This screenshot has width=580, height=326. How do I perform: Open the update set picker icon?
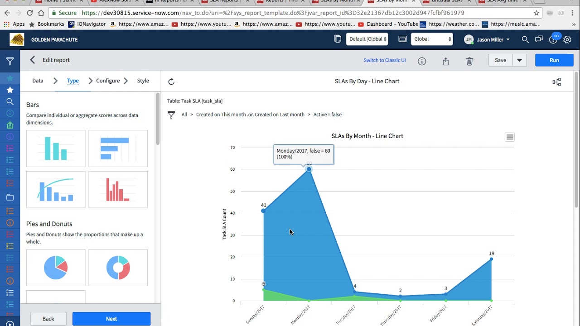[x=338, y=39]
